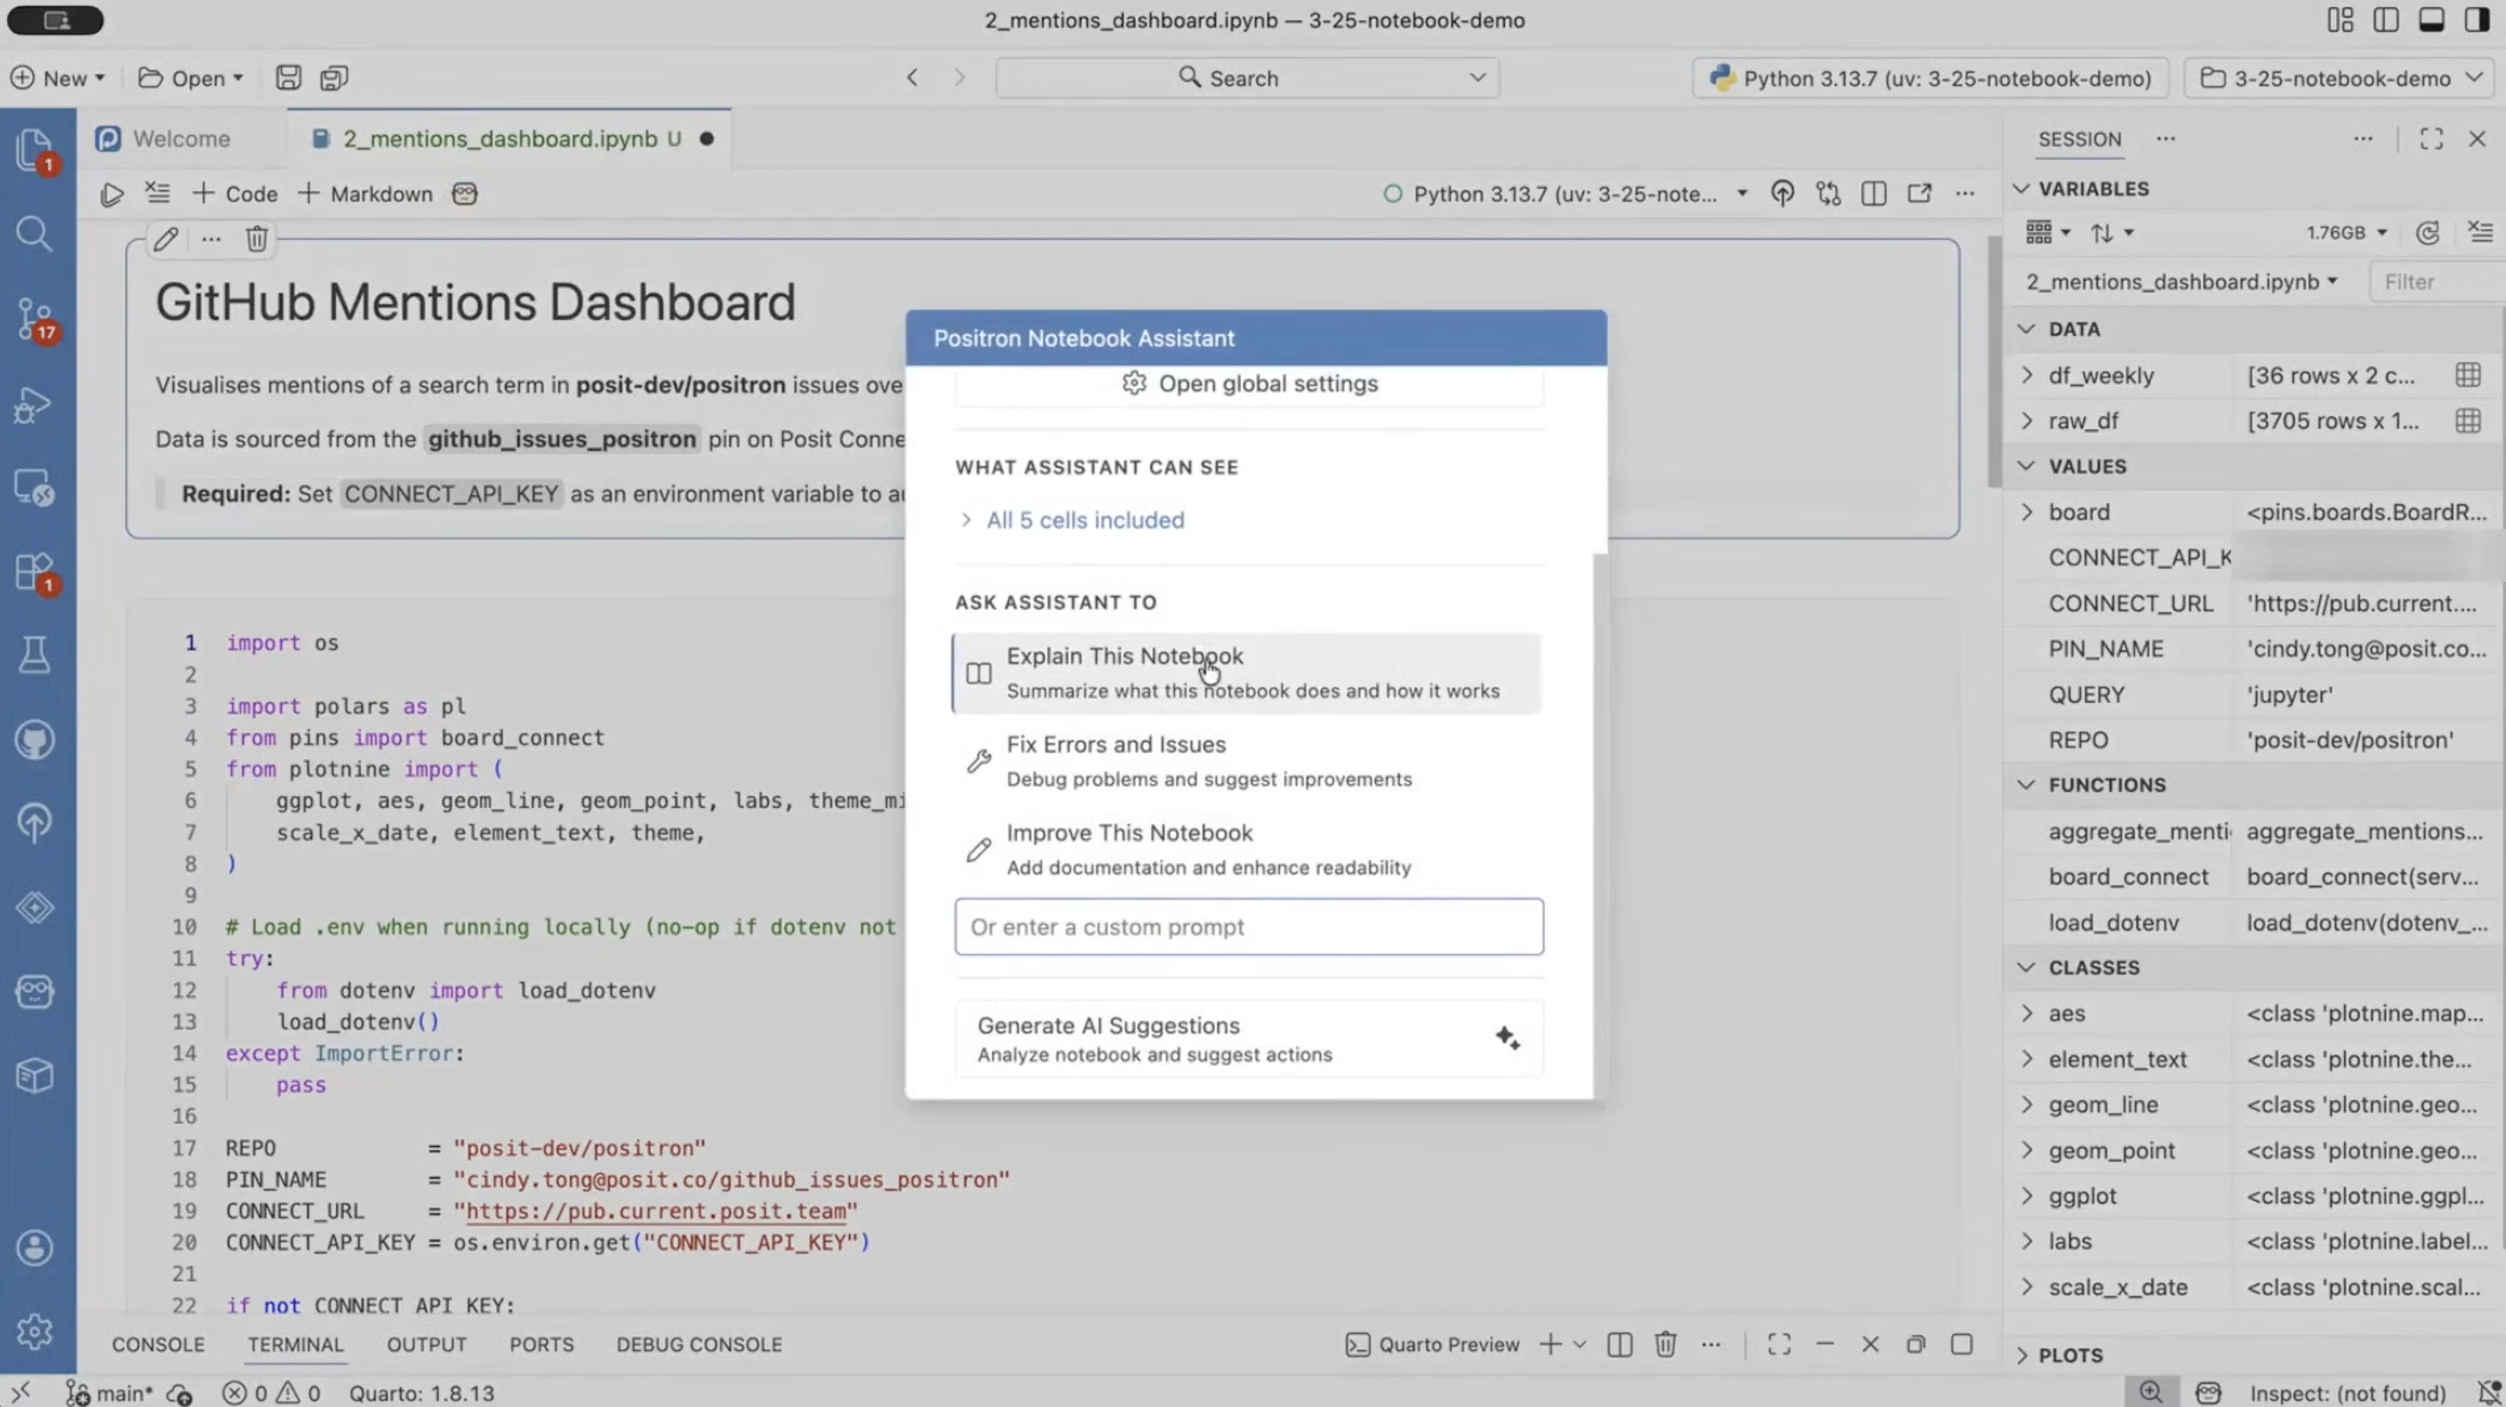Switch to the CONSOLE tab
The height and width of the screenshot is (1407, 2506).
click(x=158, y=1343)
